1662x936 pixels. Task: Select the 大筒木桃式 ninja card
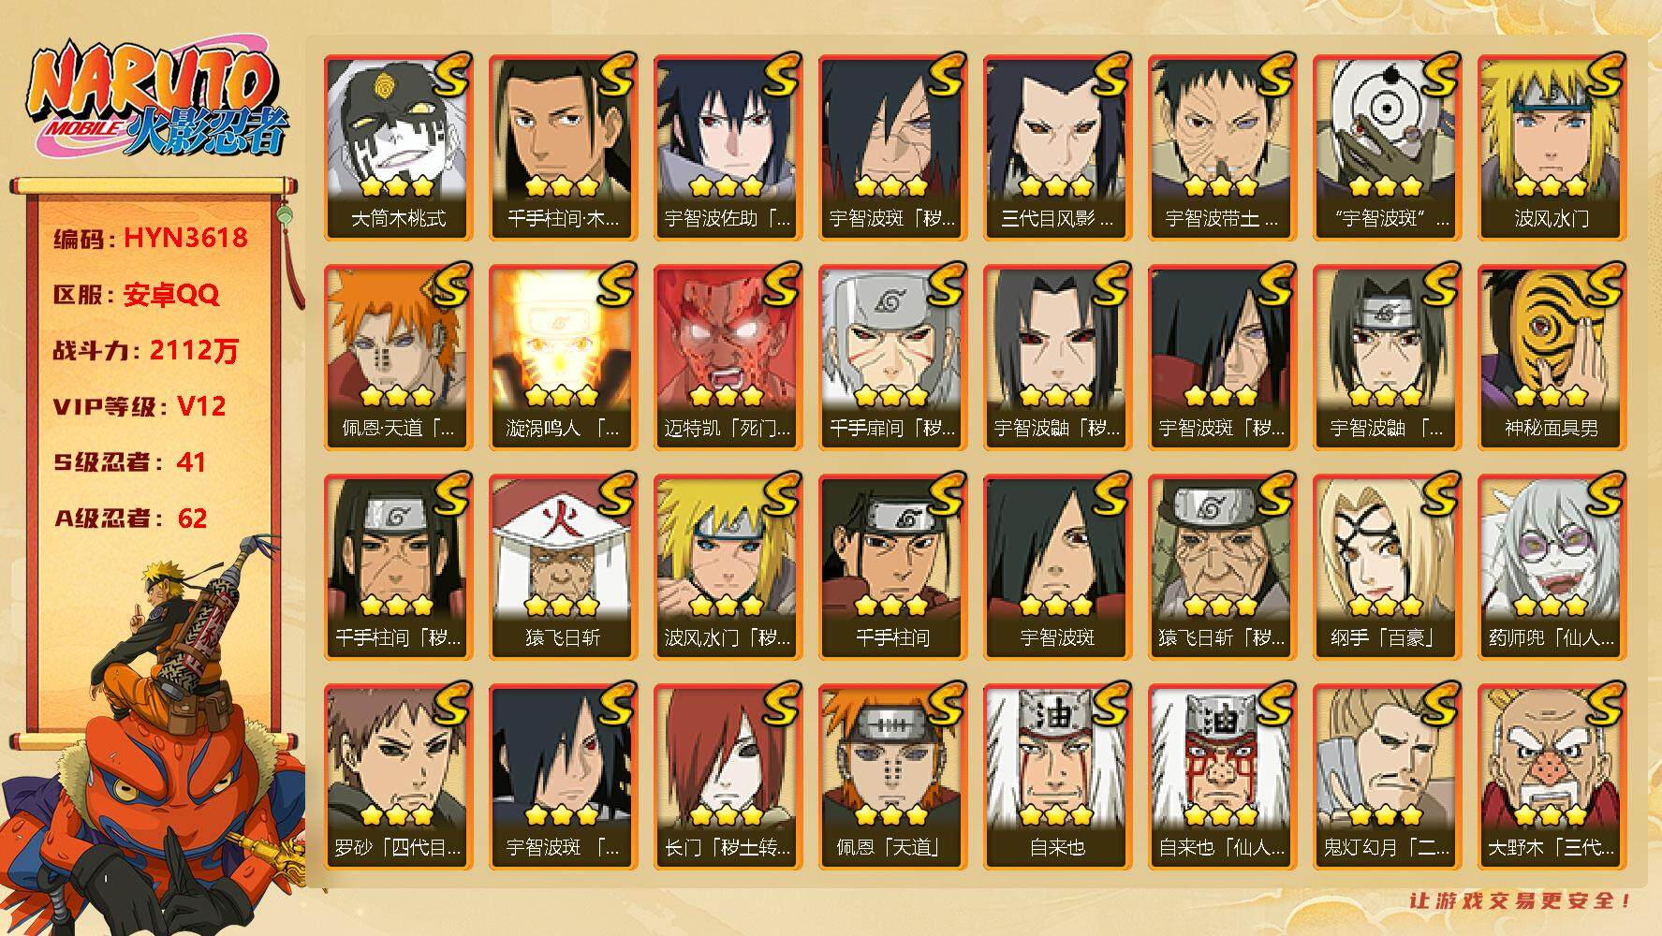[398, 148]
